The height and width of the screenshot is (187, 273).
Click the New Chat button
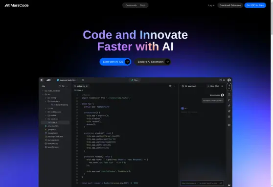tap(213, 86)
